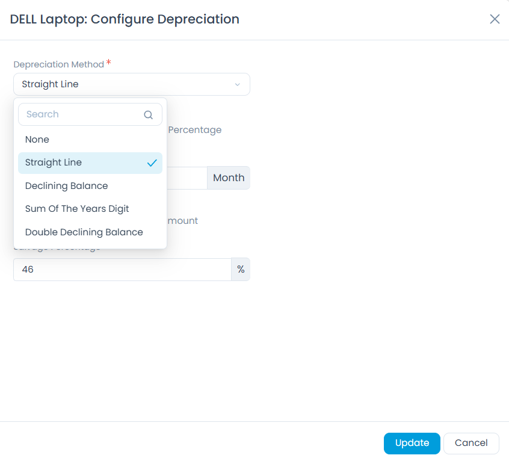Click the Percentage option label

[195, 130]
